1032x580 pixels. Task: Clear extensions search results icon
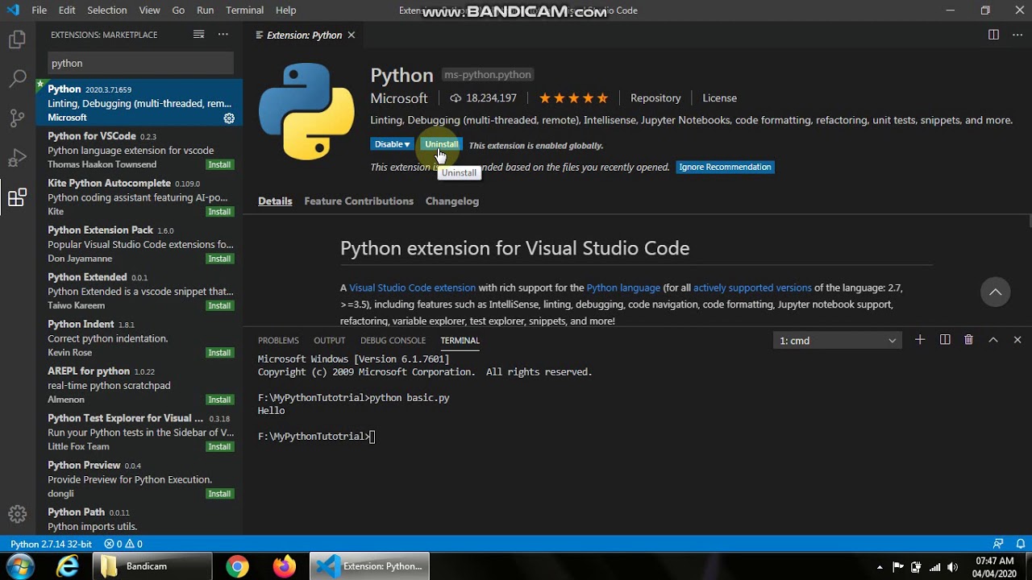point(198,35)
